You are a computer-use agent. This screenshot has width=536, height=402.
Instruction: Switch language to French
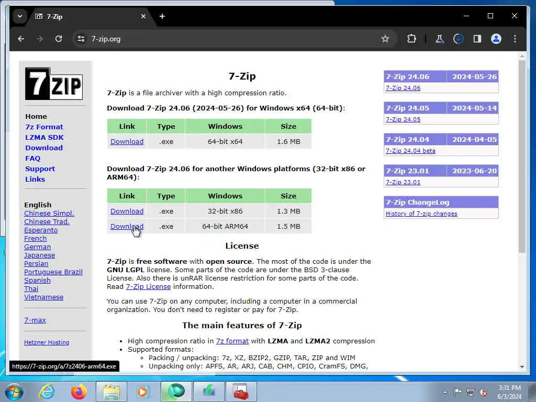pyautogui.click(x=35, y=239)
